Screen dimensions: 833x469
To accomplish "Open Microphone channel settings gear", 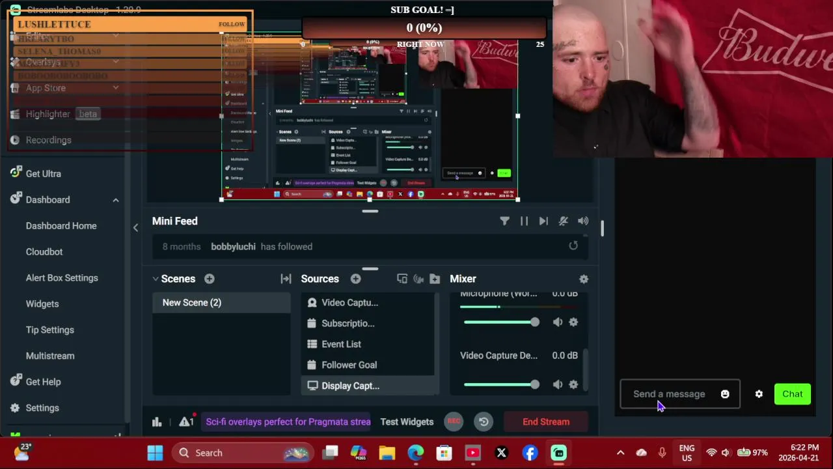I will tap(573, 322).
